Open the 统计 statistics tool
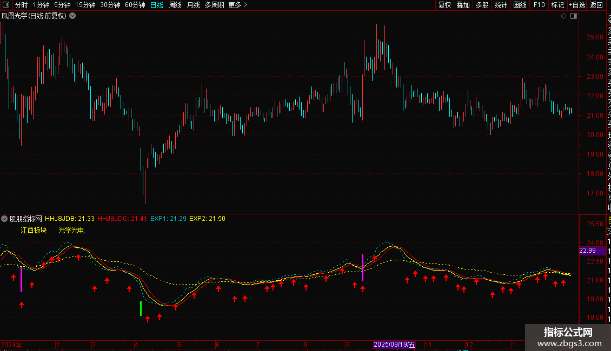The height and width of the screenshot is (351, 611). [x=501, y=5]
